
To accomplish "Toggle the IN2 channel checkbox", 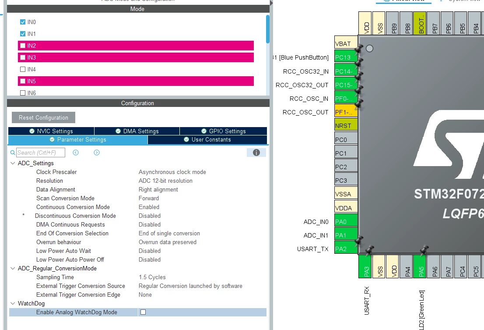I will pos(22,46).
